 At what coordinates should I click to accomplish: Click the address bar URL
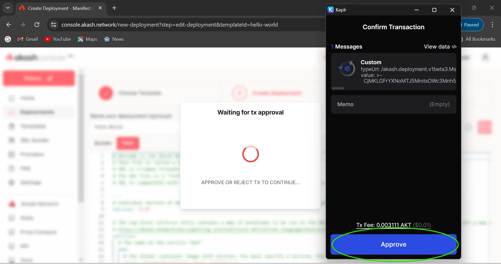tap(170, 25)
